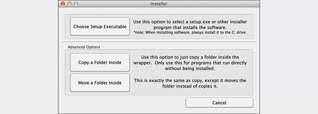Click the setup.exe installer description text

click(190, 24)
